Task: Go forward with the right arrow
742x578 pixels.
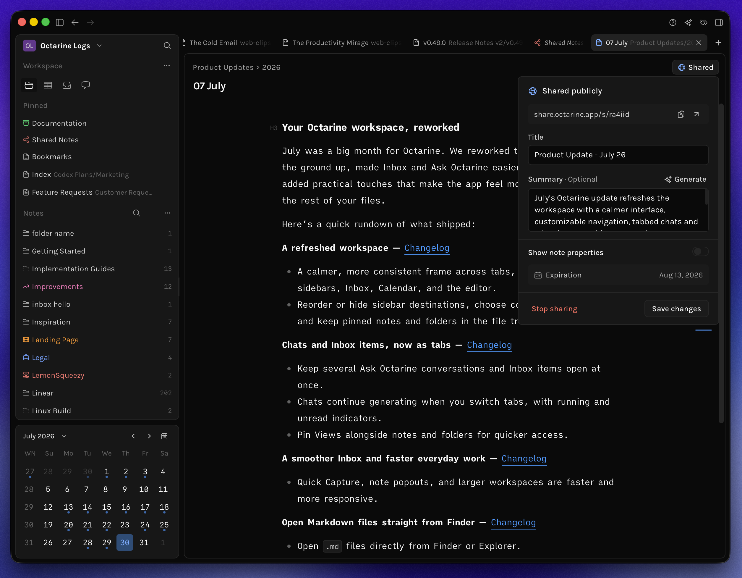Action: pos(90,22)
